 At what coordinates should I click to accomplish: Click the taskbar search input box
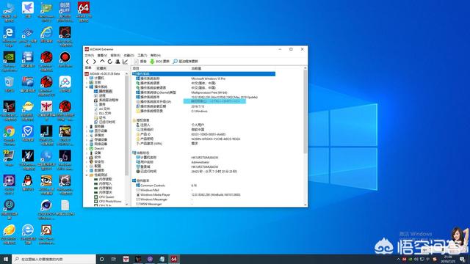[x=54, y=259]
